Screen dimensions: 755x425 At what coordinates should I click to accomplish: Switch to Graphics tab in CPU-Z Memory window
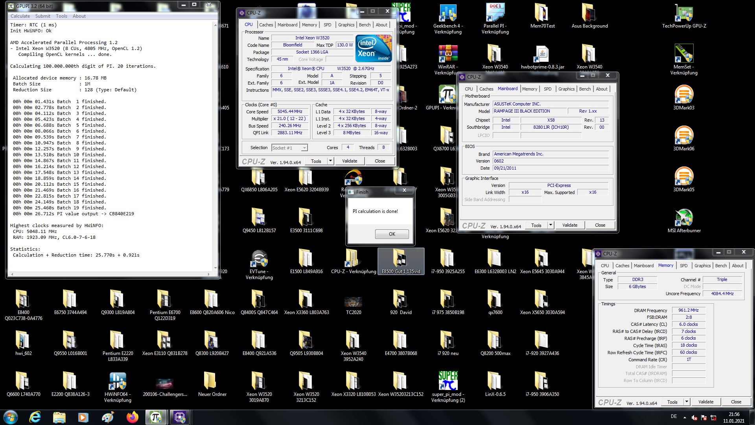point(702,266)
